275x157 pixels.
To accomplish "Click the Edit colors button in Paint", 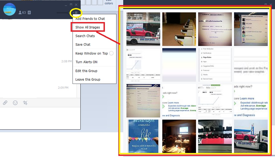I will tap(109, 2).
